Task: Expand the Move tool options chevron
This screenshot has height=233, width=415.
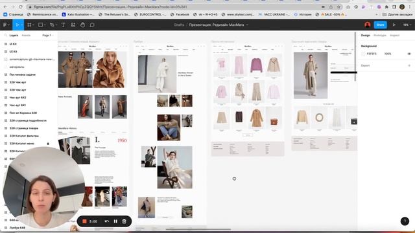Action: [x=22, y=25]
